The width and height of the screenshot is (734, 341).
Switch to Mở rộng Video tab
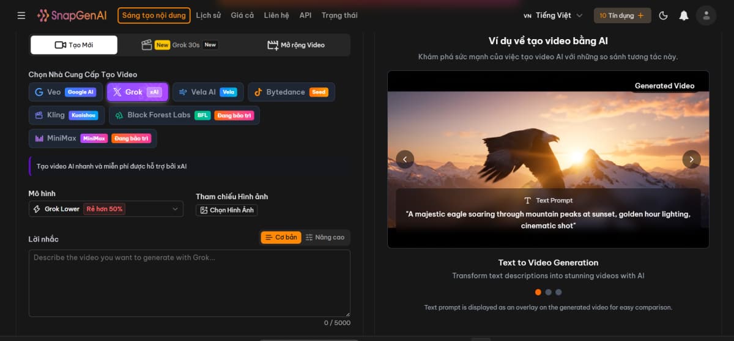point(295,45)
